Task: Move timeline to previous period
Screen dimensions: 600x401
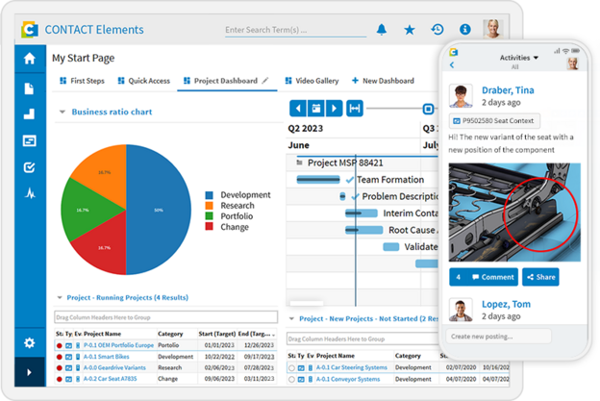Action: coord(298,109)
